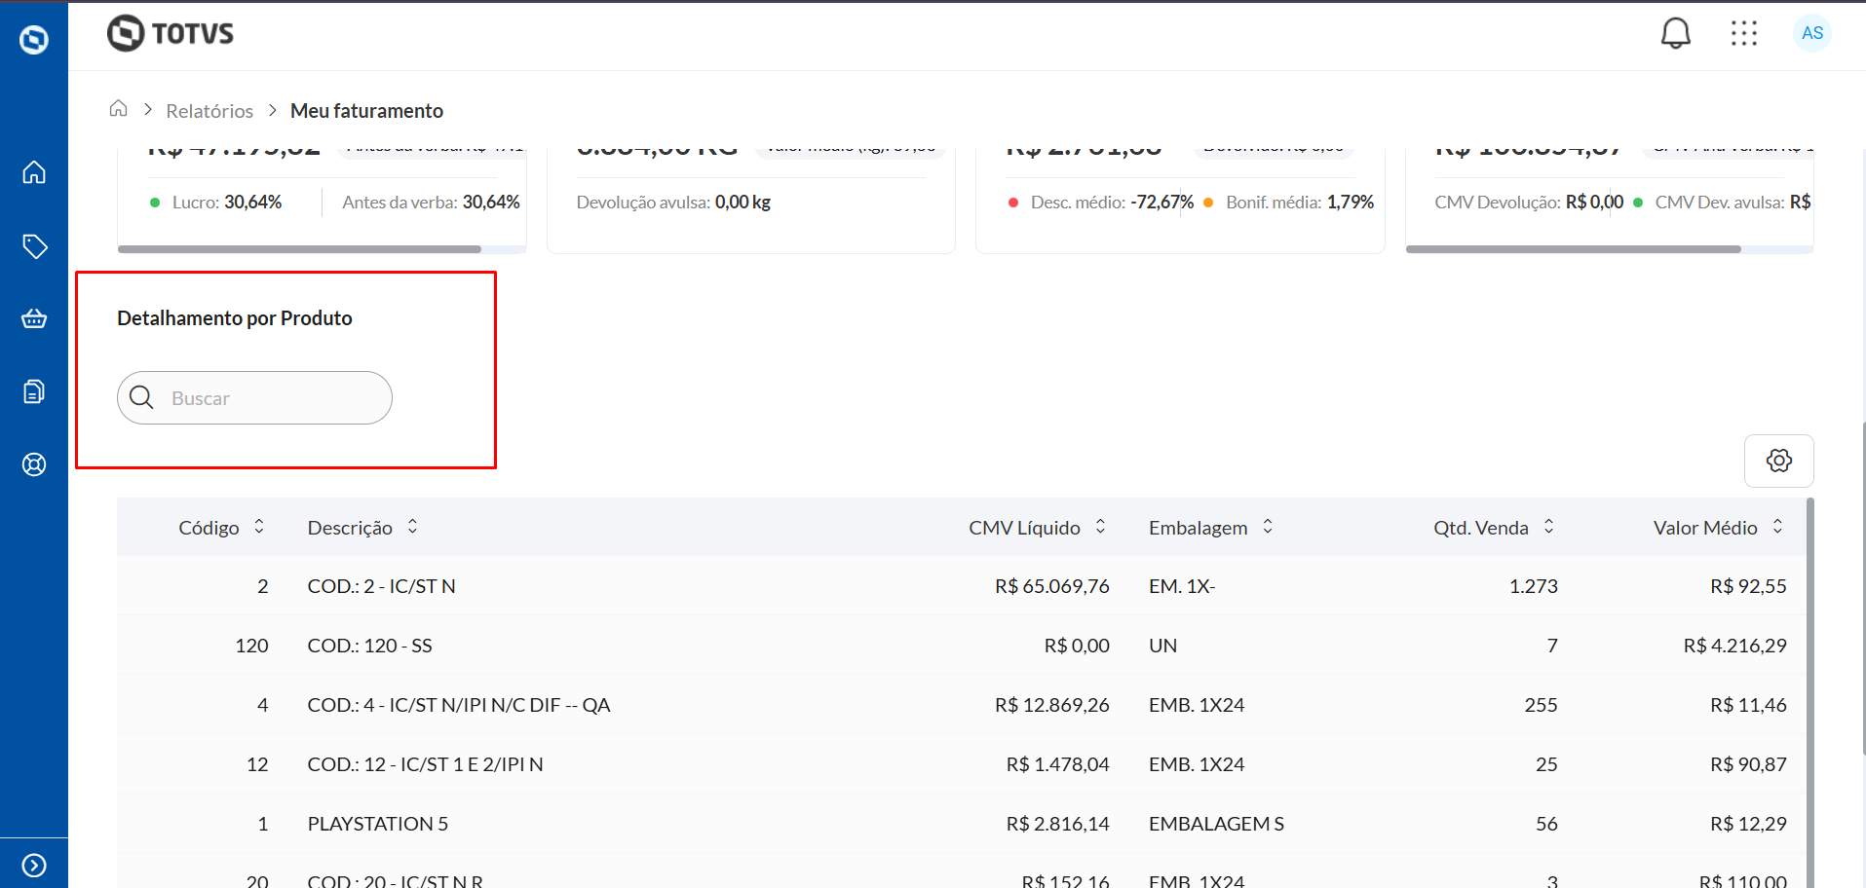Expand the sidebar with the arrow button
This screenshot has width=1866, height=888.
point(34,865)
